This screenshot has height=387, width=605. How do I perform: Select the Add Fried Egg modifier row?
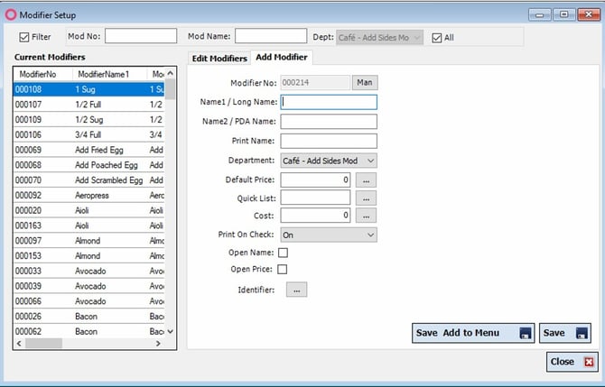pos(88,150)
